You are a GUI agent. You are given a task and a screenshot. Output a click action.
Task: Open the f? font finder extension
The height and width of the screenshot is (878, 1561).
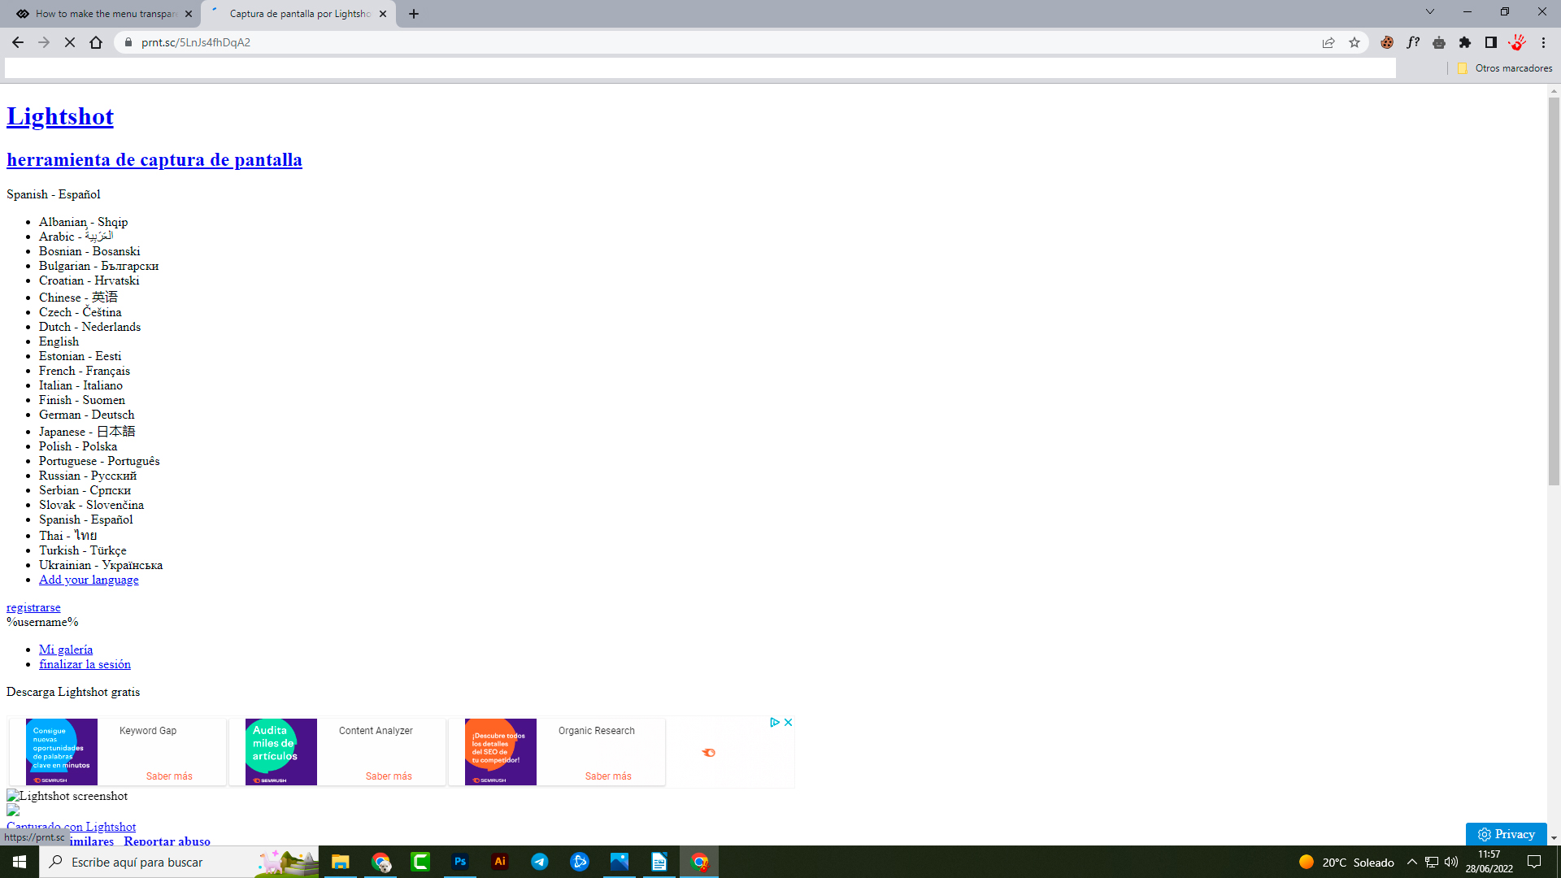(1413, 42)
